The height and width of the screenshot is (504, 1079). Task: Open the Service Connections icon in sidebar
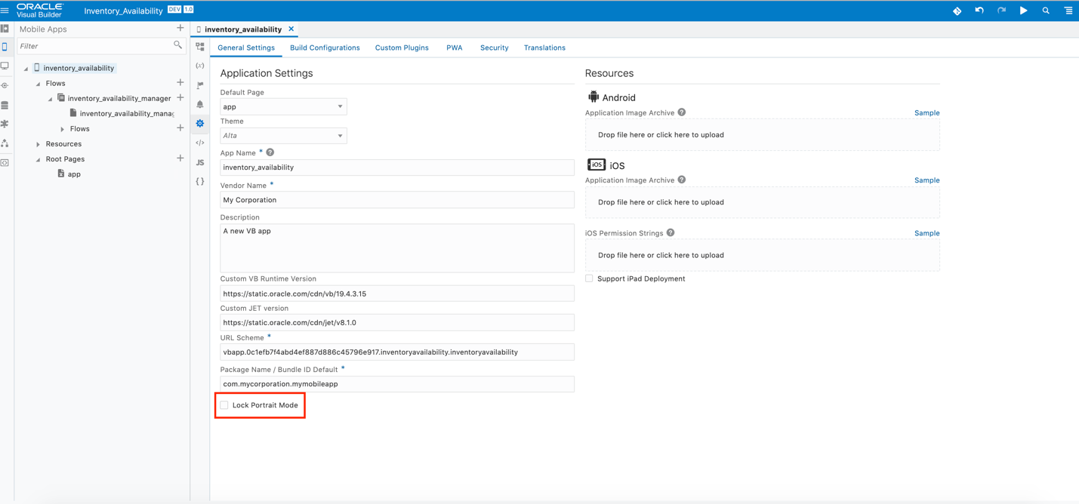click(5, 86)
